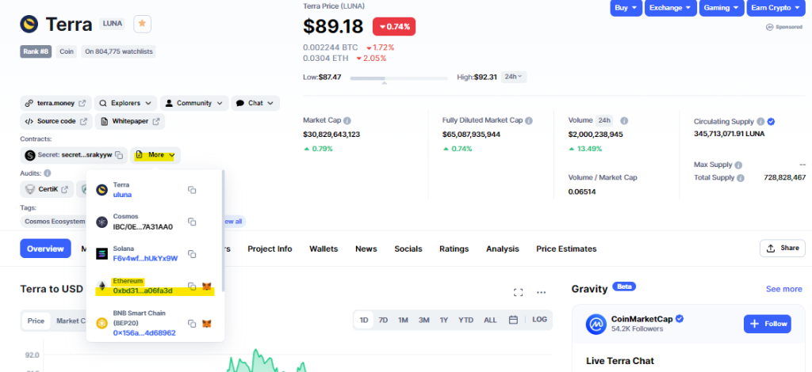Open the Whitepaper link
This screenshot has width=812, height=372.
pyautogui.click(x=131, y=121)
